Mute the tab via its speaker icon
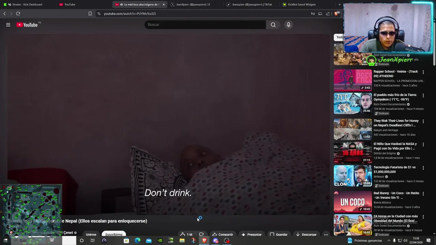 pos(121,4)
